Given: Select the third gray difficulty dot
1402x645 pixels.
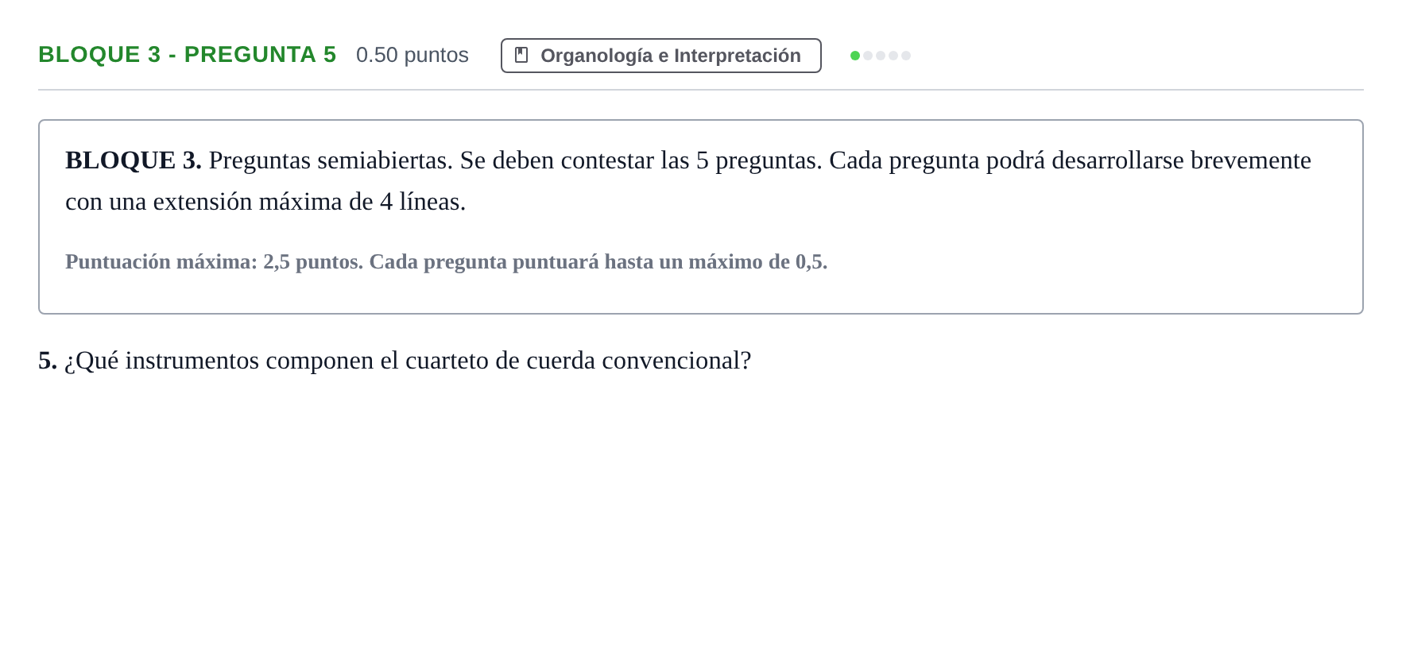Looking at the screenshot, I should point(881,56).
